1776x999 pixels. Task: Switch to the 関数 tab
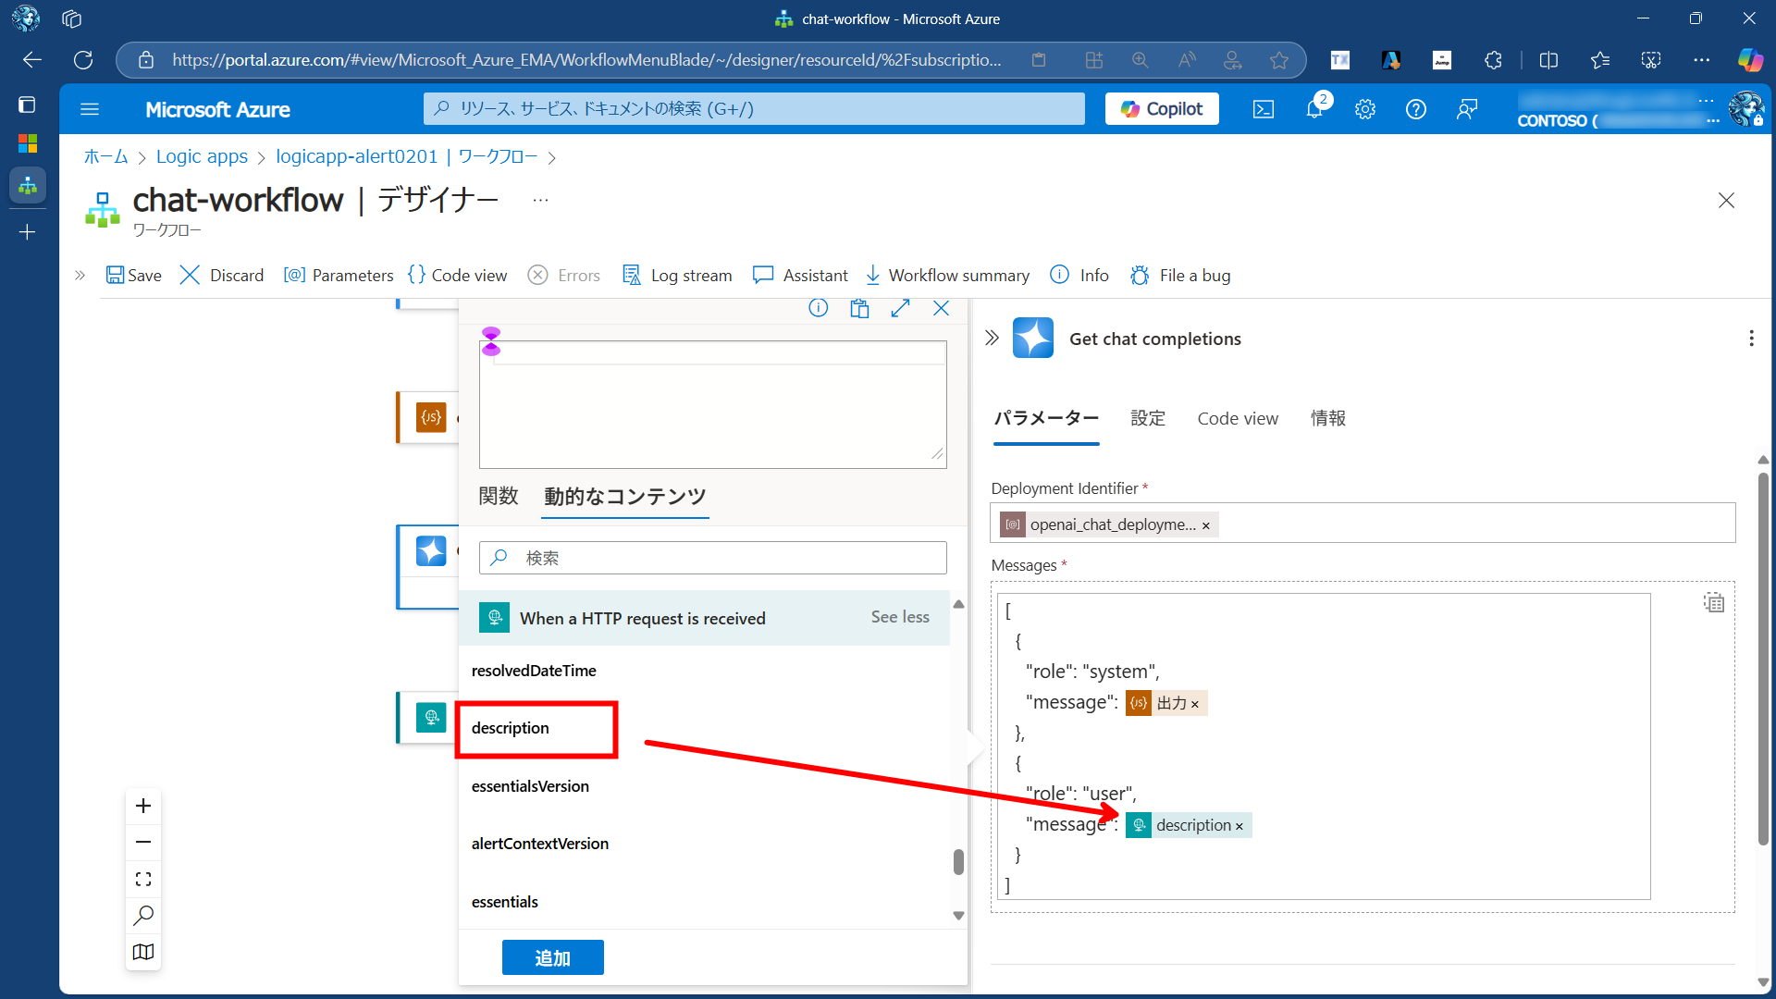coord(499,496)
